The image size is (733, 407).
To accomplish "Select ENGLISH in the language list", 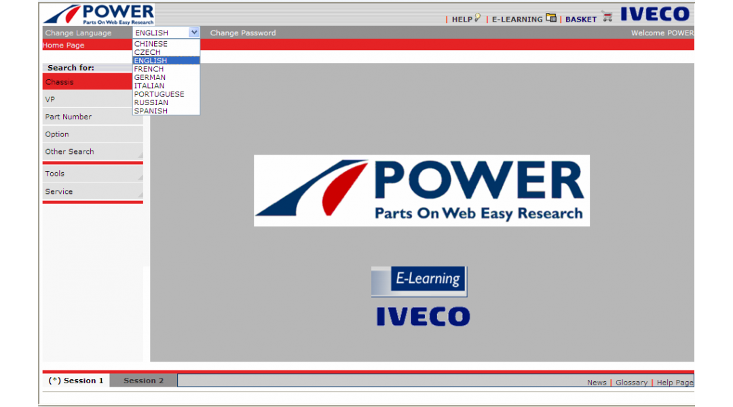I will (x=166, y=61).
